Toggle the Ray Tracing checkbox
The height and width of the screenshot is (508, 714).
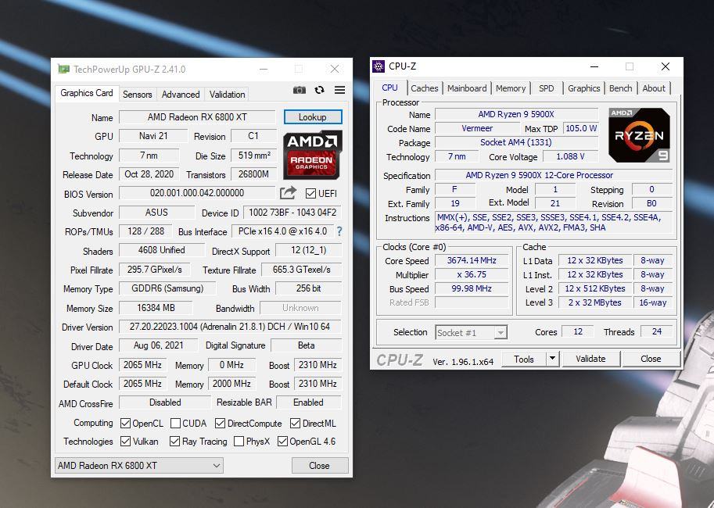click(174, 441)
